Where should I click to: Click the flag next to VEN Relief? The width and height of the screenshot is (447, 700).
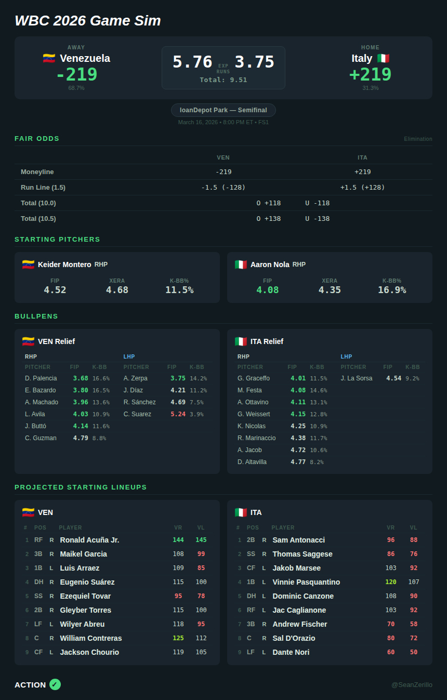click(x=28, y=341)
